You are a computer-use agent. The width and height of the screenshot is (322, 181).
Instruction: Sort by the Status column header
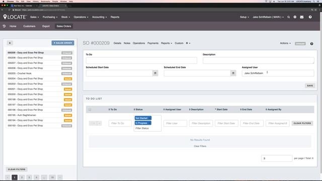point(138,110)
